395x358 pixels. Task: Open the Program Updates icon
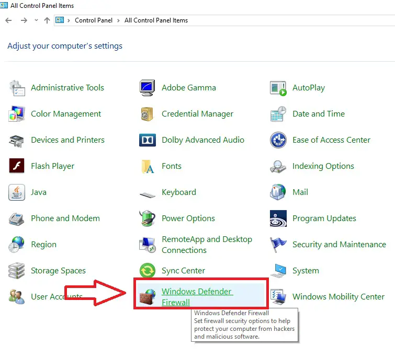pos(278,218)
